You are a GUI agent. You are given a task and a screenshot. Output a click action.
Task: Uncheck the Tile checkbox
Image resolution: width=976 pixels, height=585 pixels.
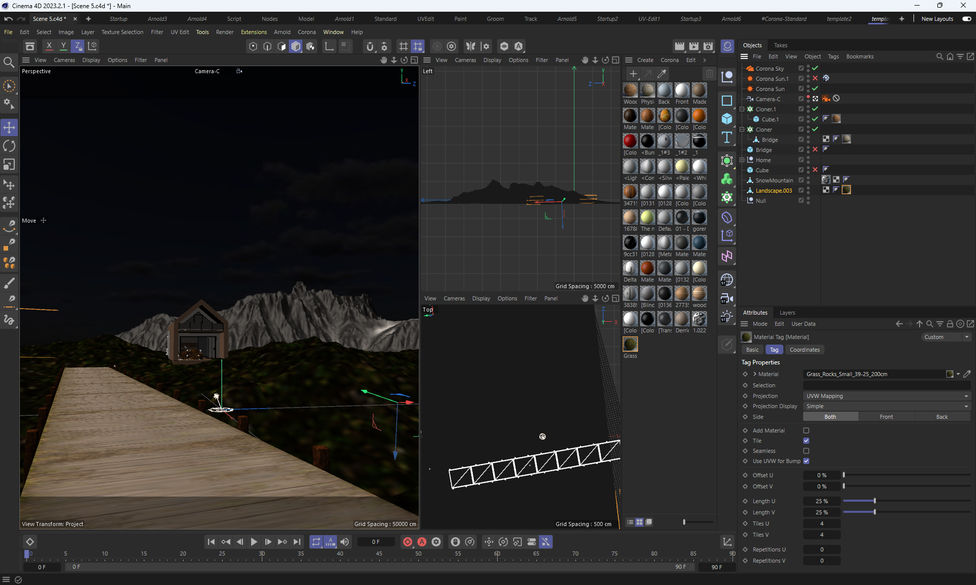[806, 441]
